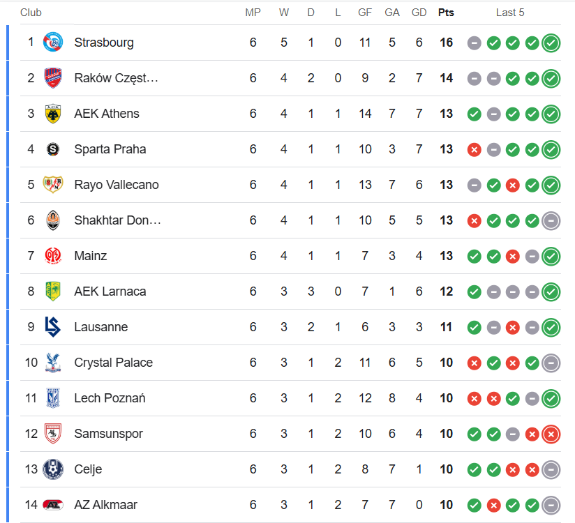Click the Rayo Vallecano crest

click(x=53, y=184)
